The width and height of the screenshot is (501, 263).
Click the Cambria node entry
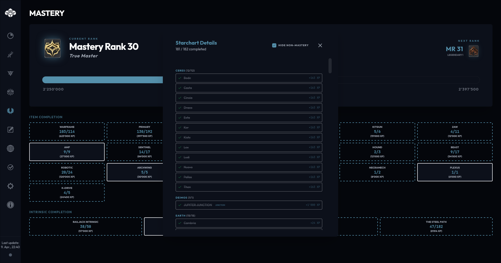249,223
